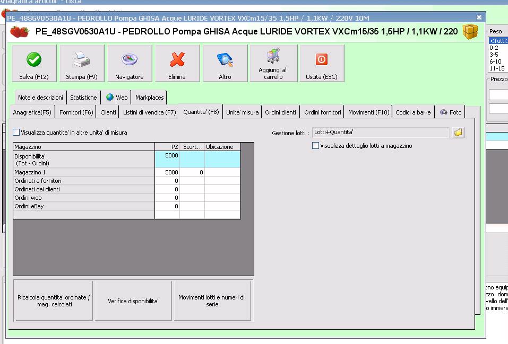Click the PZ column header

tap(167, 147)
